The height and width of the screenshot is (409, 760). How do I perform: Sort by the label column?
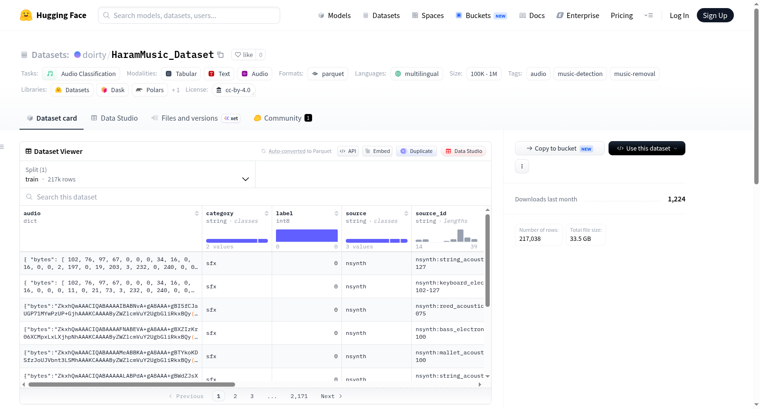point(336,213)
